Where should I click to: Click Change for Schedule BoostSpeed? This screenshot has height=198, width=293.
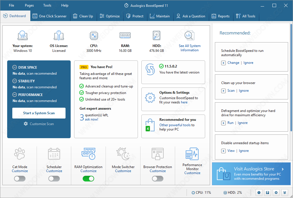point(233,63)
